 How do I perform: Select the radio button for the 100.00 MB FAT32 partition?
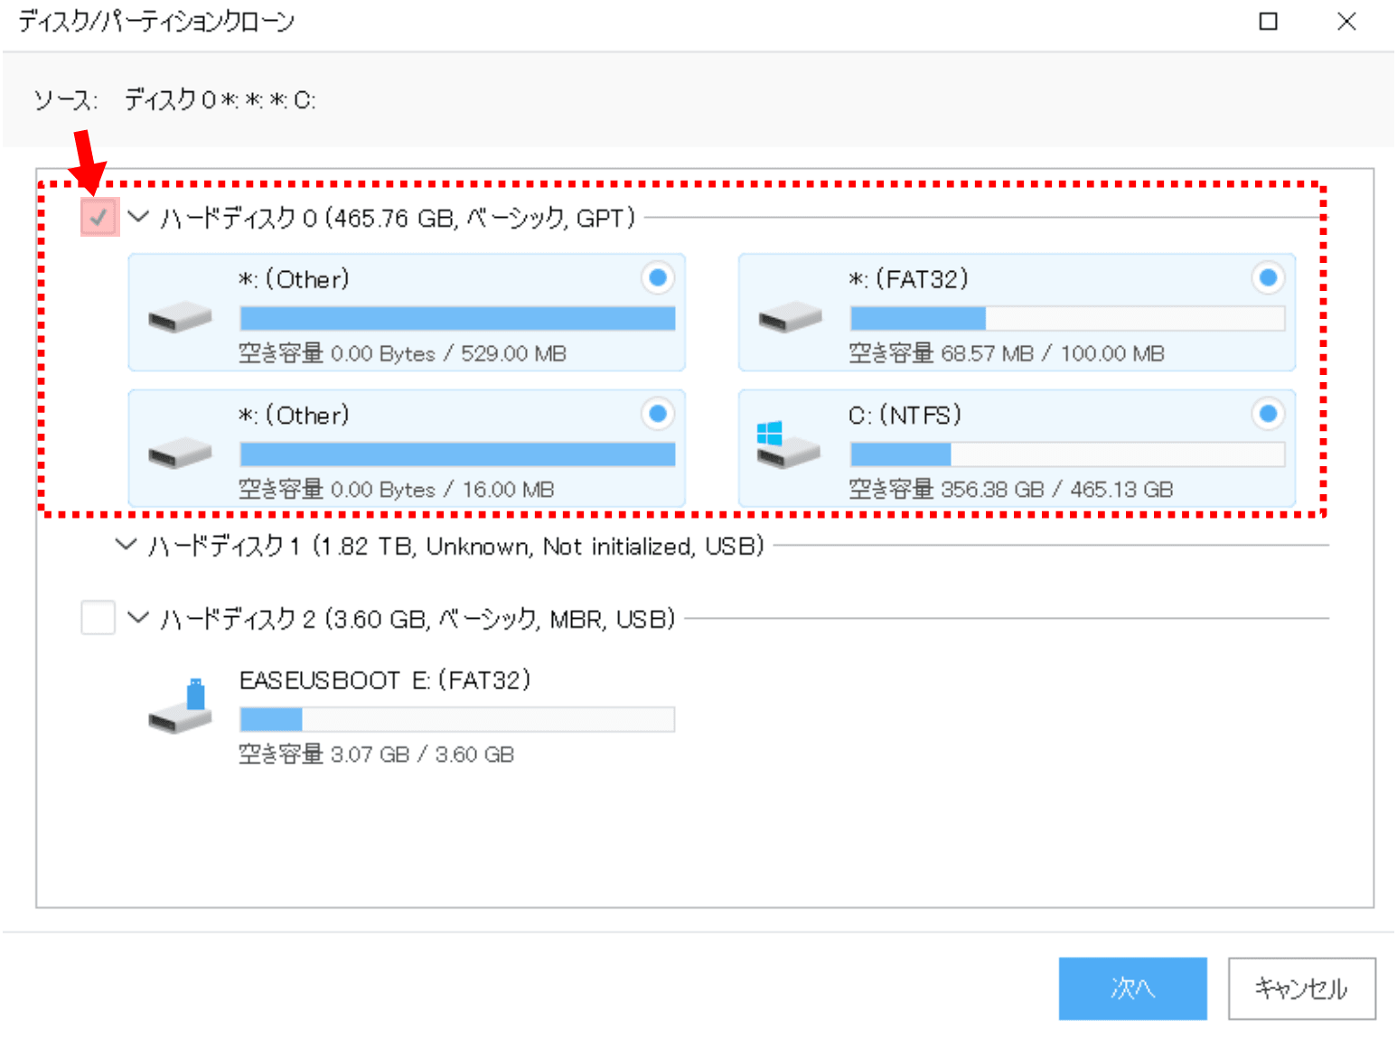tap(1268, 278)
